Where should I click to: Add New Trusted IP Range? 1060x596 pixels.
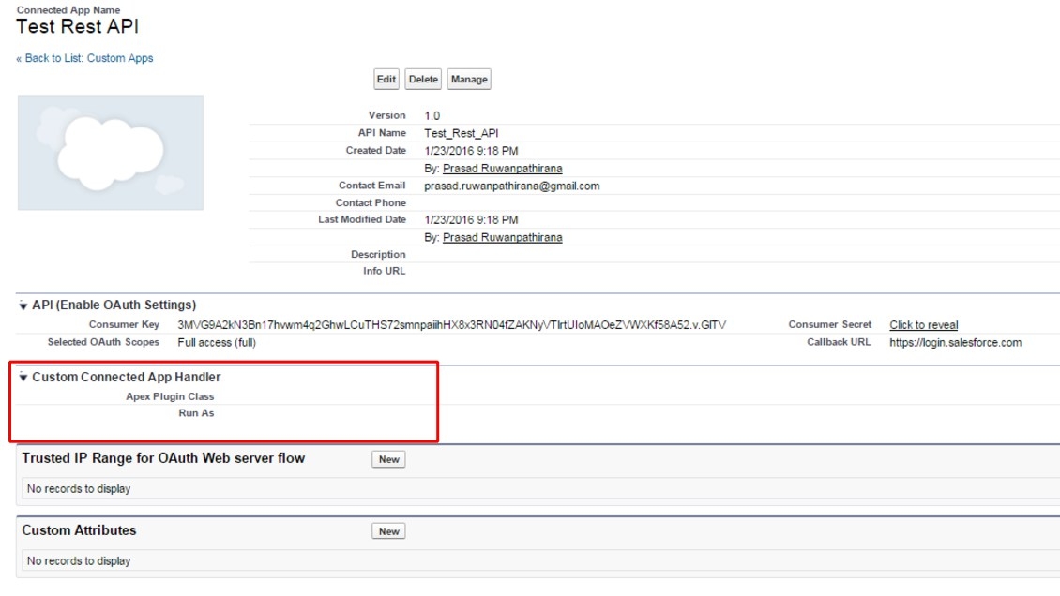point(388,459)
